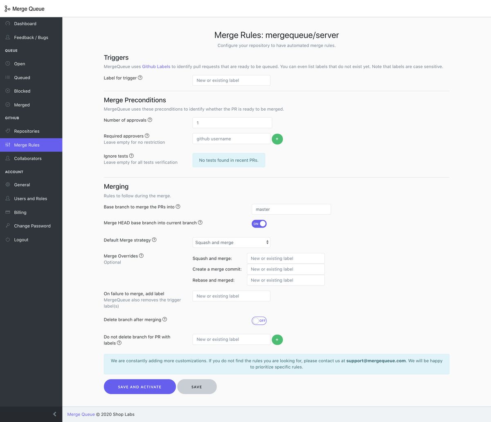
Task: Click the gray Save button
Action: coord(197,387)
